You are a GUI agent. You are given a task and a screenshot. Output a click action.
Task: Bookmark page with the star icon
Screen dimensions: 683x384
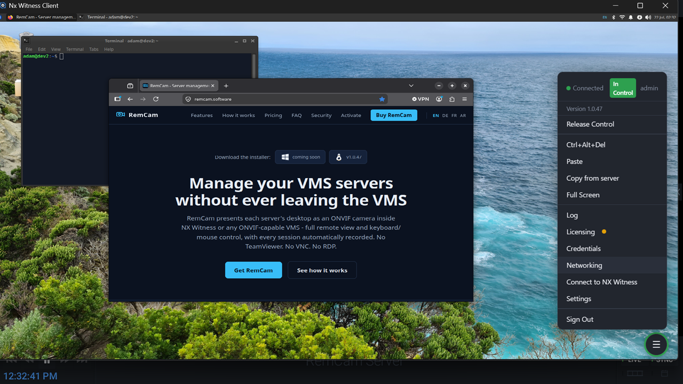(382, 99)
